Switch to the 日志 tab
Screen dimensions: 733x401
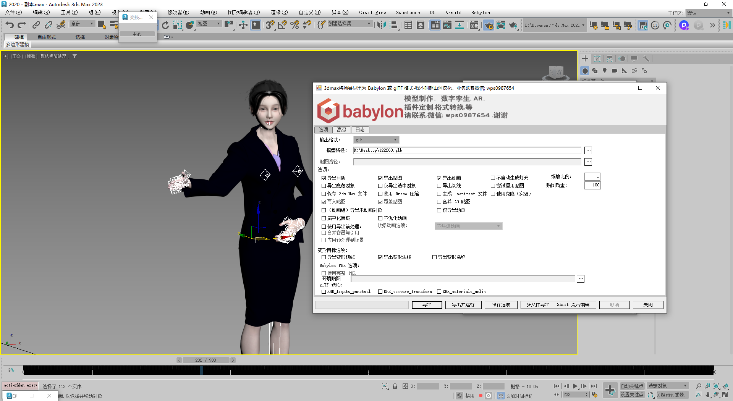(x=360, y=130)
